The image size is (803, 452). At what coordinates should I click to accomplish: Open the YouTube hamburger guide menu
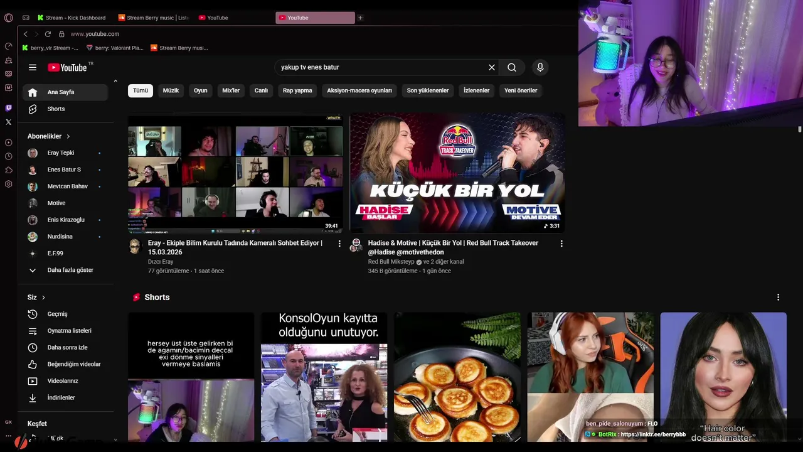pyautogui.click(x=33, y=67)
